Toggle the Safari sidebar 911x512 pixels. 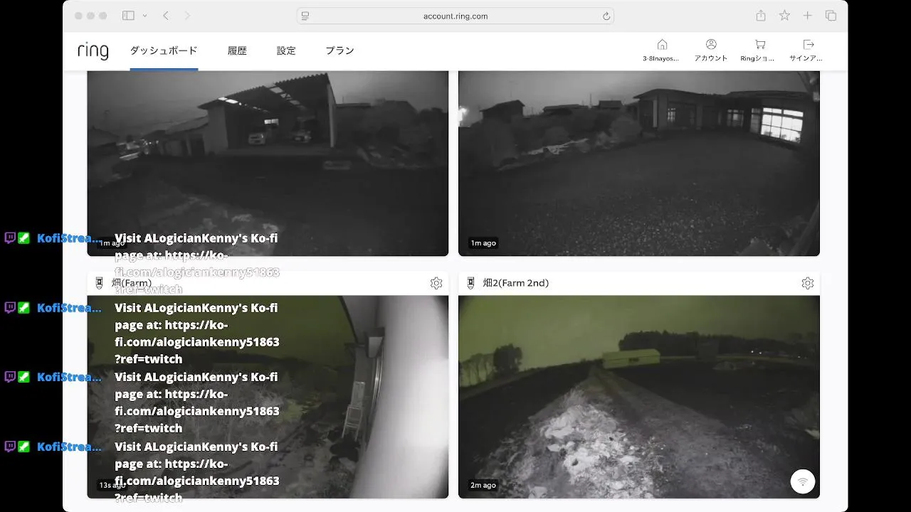pos(128,16)
